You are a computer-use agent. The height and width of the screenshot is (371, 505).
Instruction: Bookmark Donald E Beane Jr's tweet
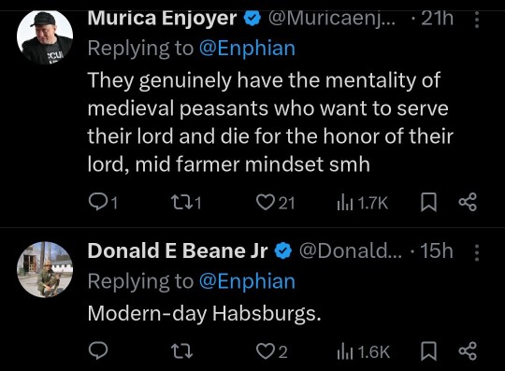(428, 350)
